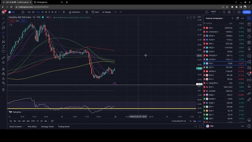Open the quick search magnifier
Screen dimensions: 252x142
224,12
